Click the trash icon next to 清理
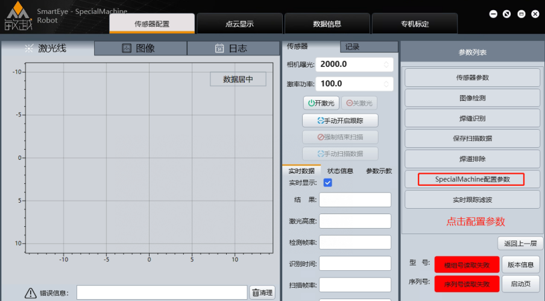545x301 pixels. pos(256,293)
